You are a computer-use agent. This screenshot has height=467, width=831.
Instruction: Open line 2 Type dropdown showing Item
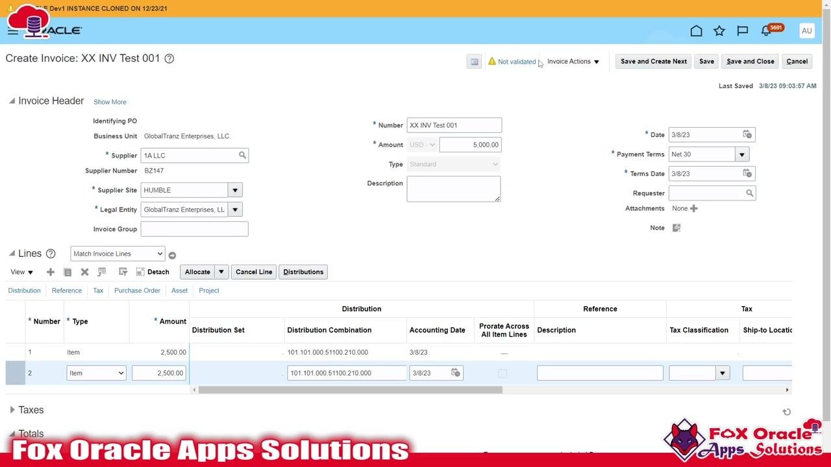(96, 373)
